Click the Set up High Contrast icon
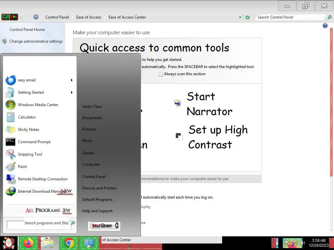334x250 pixels. click(179, 136)
